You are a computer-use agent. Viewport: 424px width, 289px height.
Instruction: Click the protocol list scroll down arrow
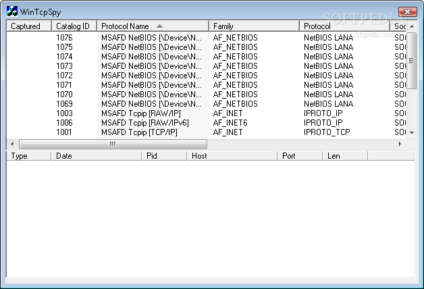point(412,132)
